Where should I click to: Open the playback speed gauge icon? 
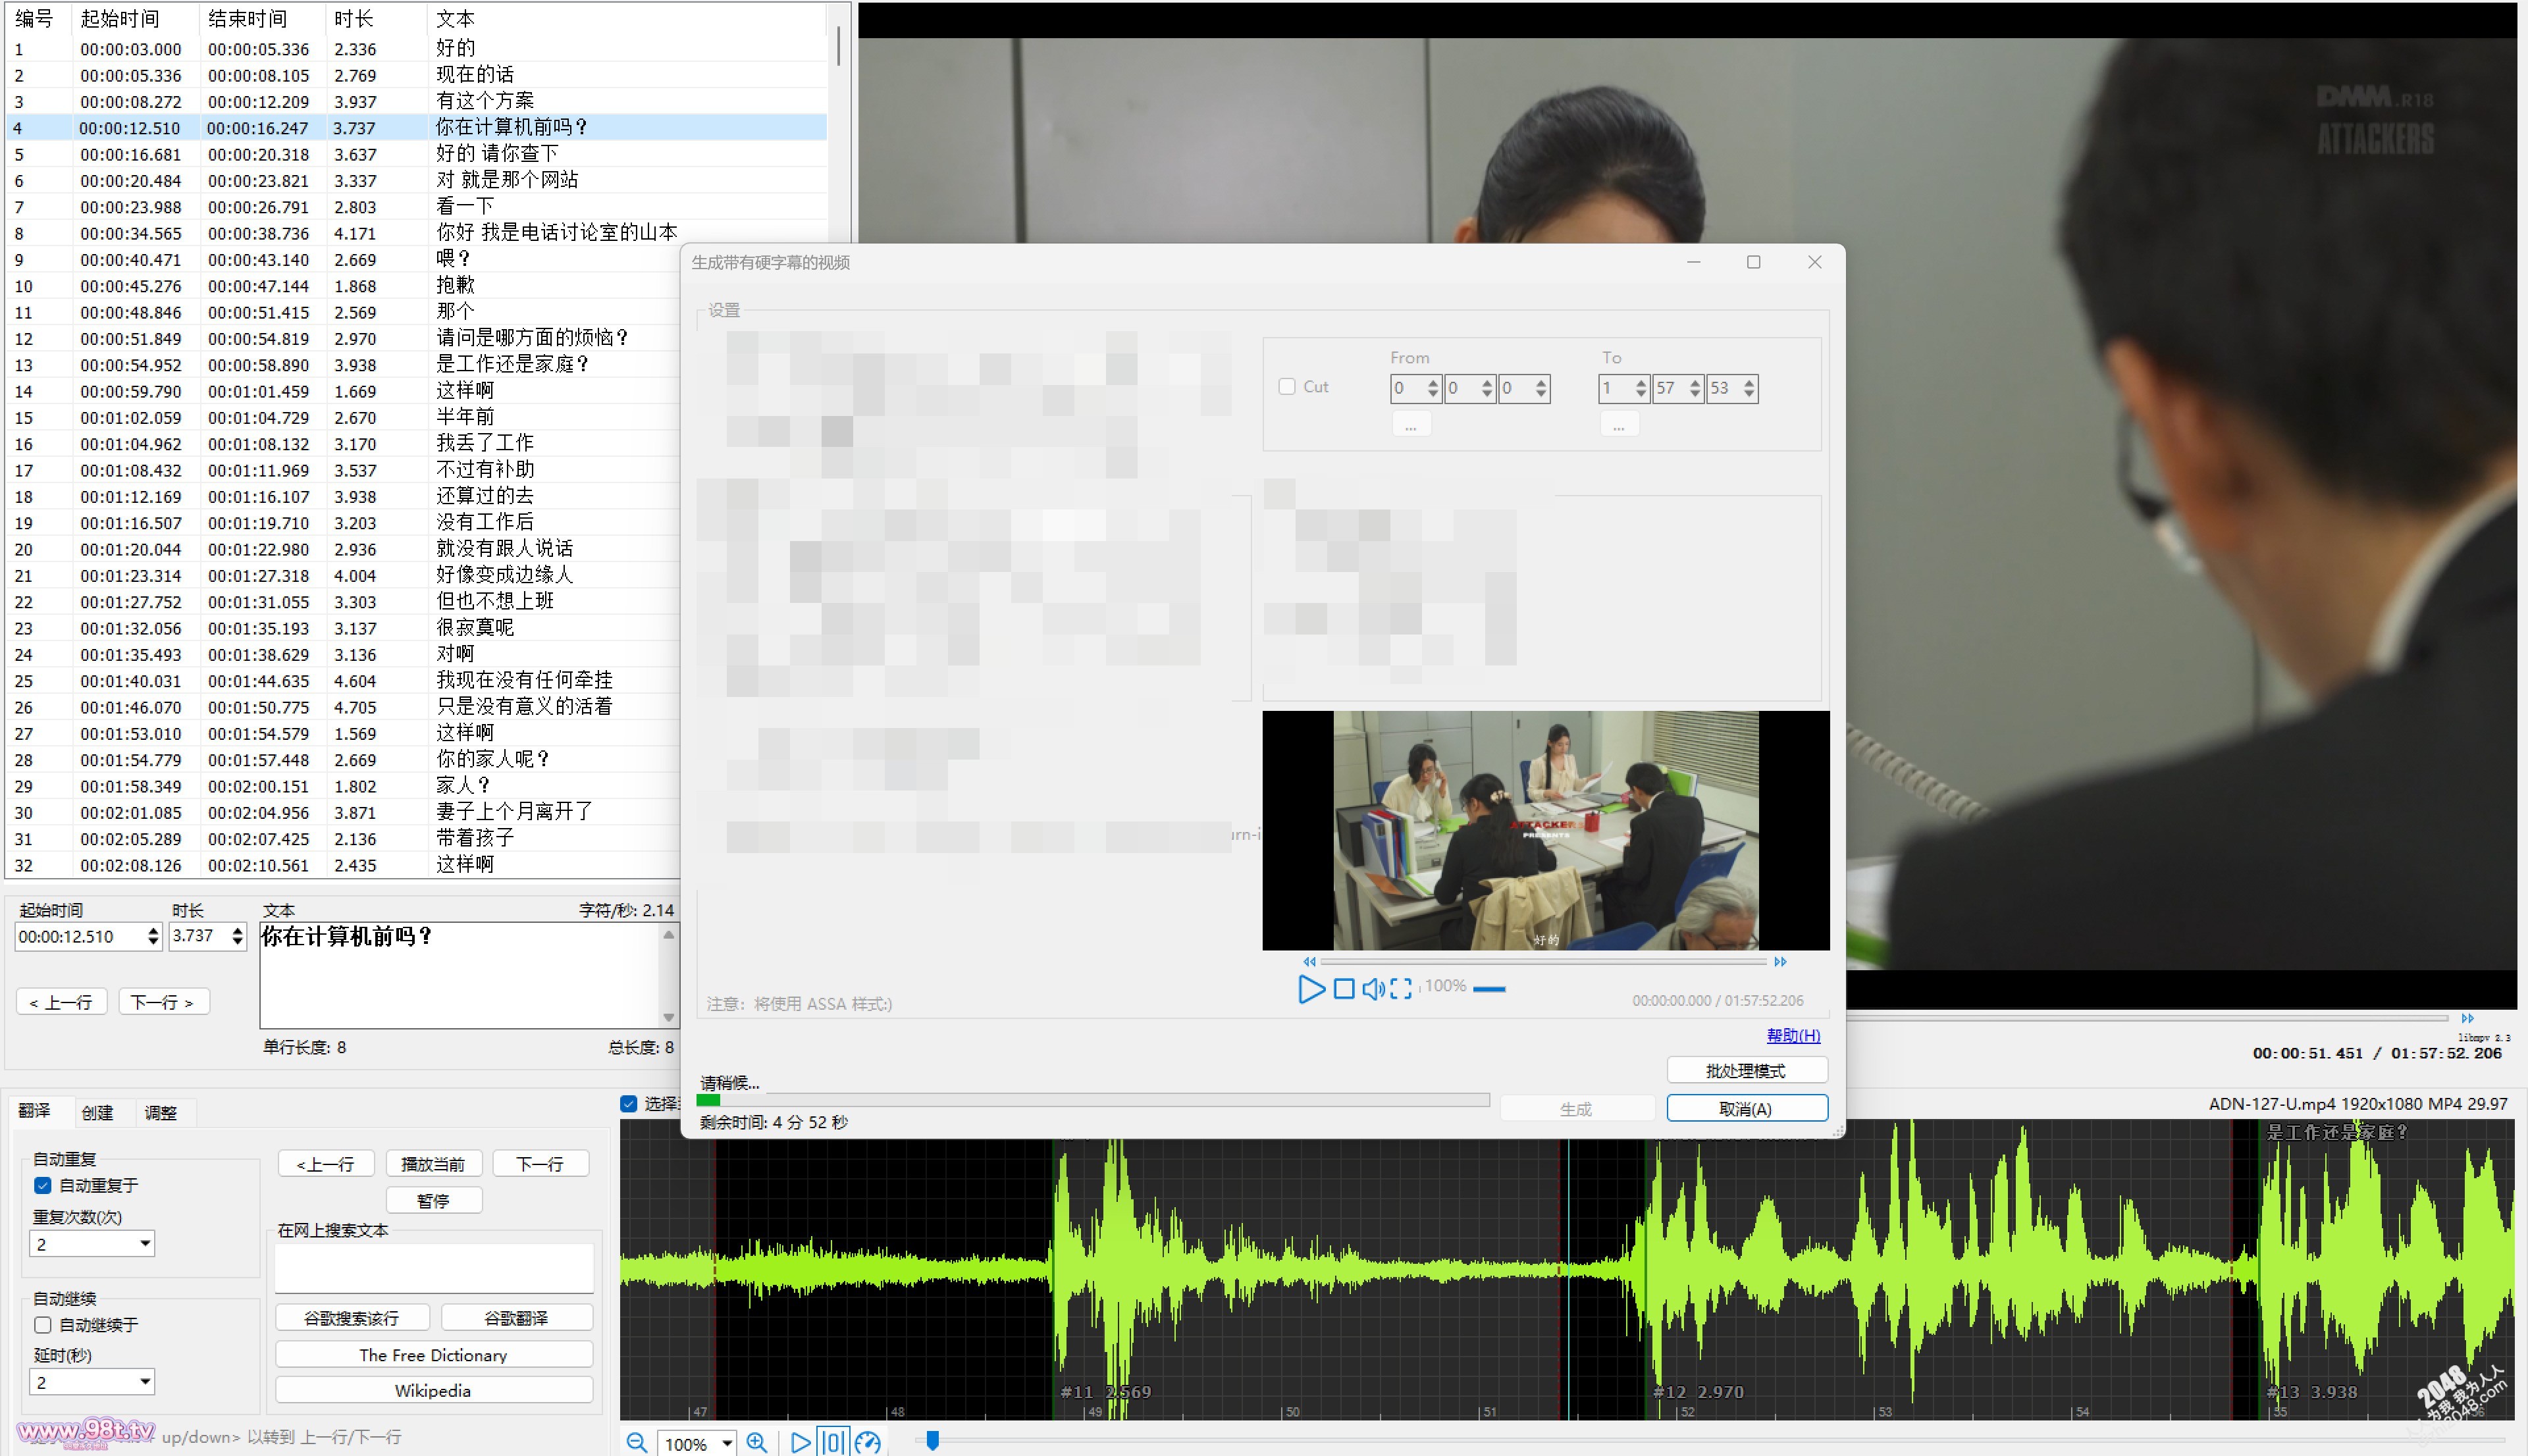pyautogui.click(x=868, y=1443)
